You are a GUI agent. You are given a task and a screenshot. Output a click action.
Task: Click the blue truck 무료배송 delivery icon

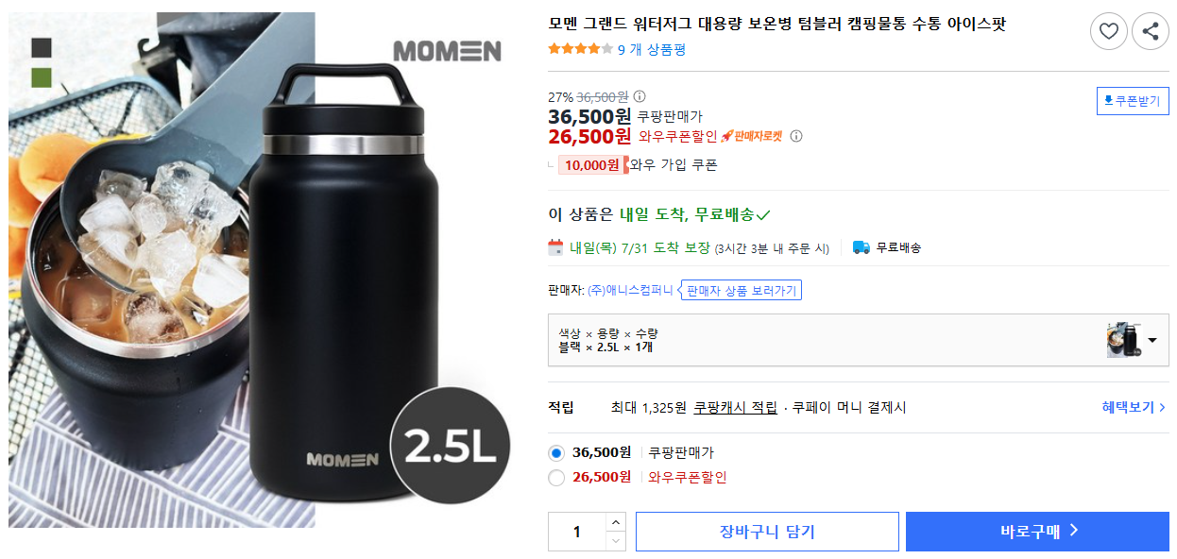click(861, 247)
